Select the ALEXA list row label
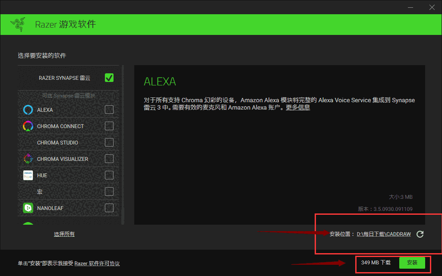This screenshot has height=276, width=442. [45, 110]
